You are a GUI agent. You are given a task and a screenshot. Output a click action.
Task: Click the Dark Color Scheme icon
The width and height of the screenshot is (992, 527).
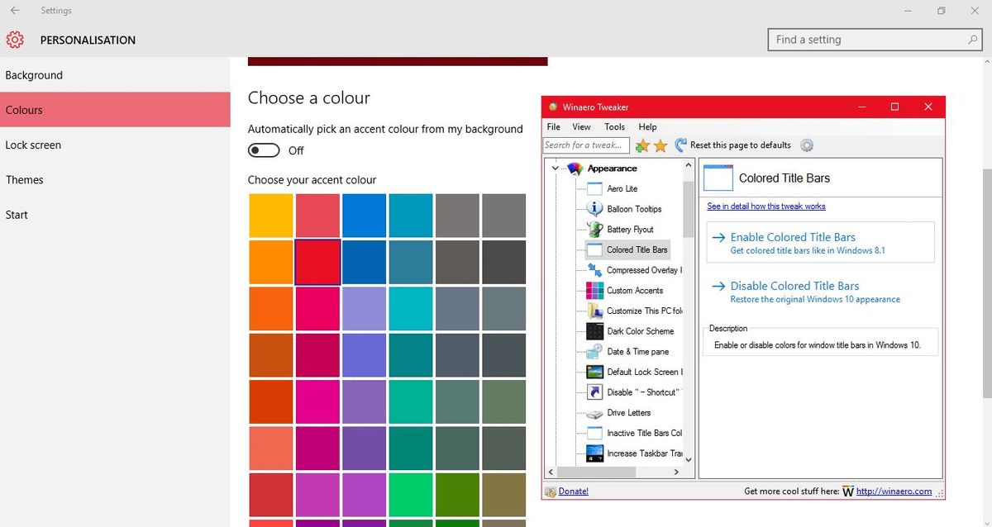[594, 331]
